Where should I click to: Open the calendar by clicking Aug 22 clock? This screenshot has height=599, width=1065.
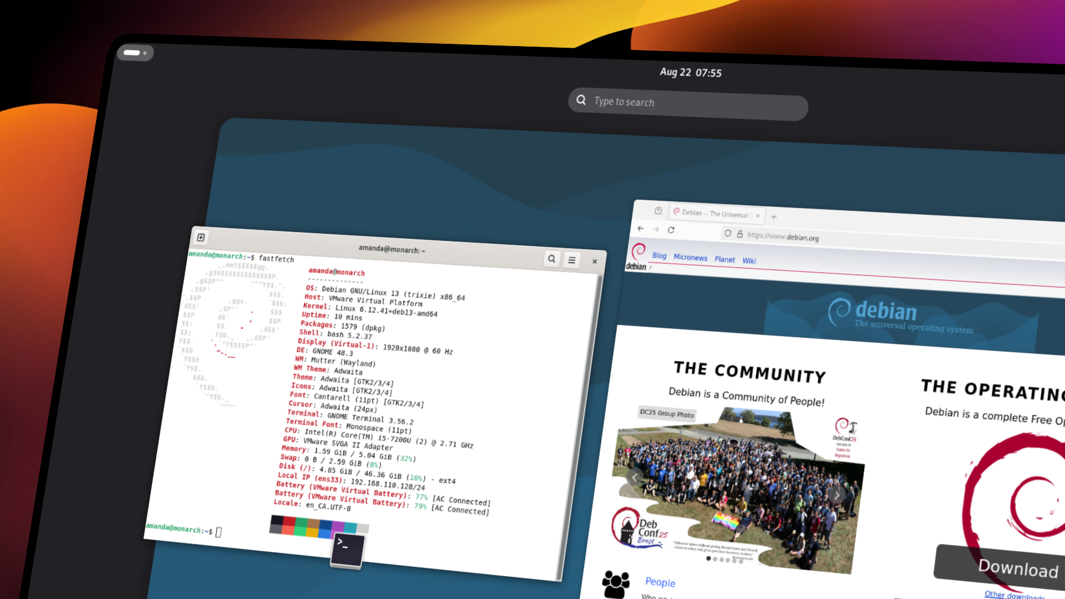click(691, 72)
